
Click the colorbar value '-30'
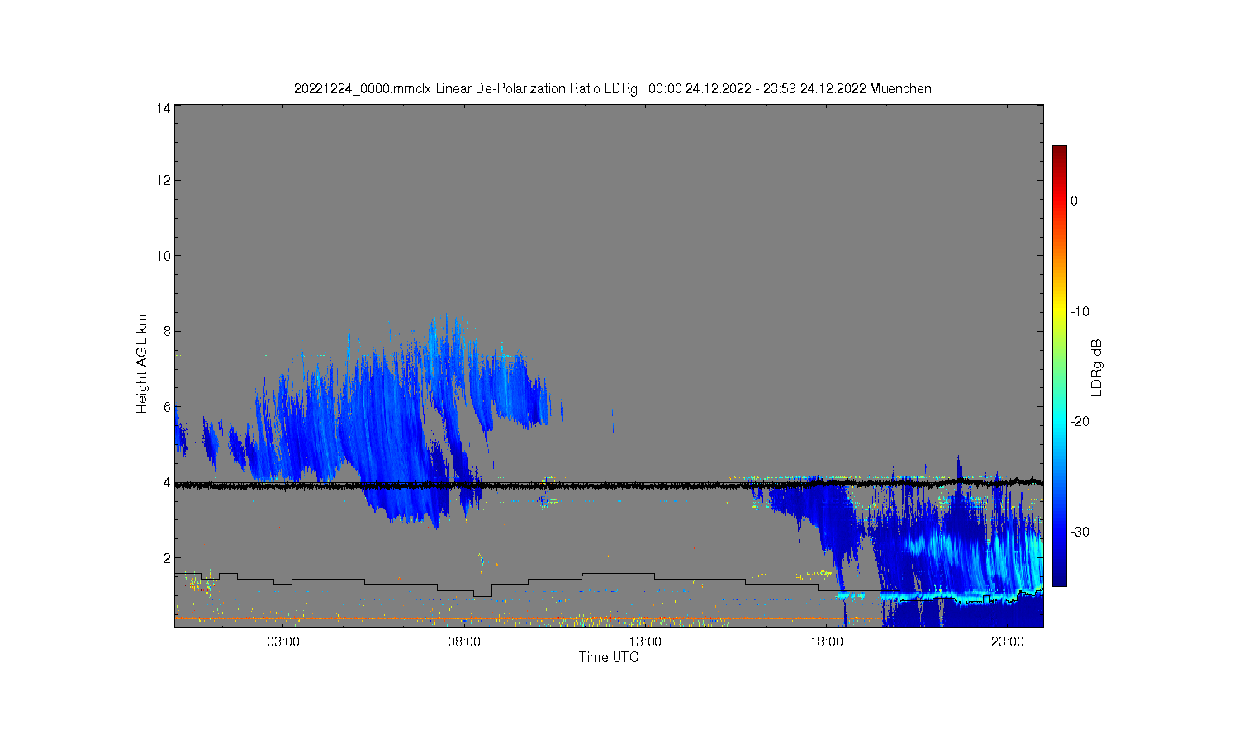pyautogui.click(x=1080, y=532)
